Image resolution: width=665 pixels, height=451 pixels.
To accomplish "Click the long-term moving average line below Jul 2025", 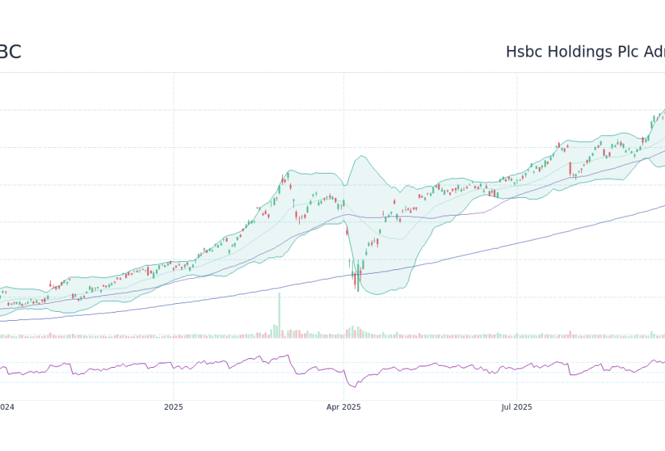I will (x=516, y=243).
